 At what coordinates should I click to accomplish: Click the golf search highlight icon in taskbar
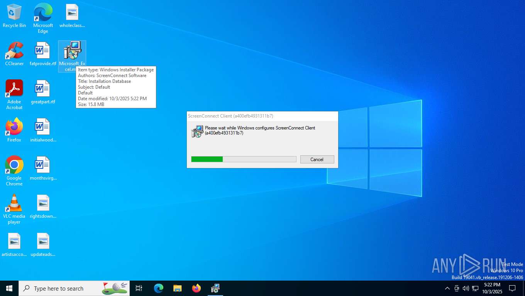[115, 288]
